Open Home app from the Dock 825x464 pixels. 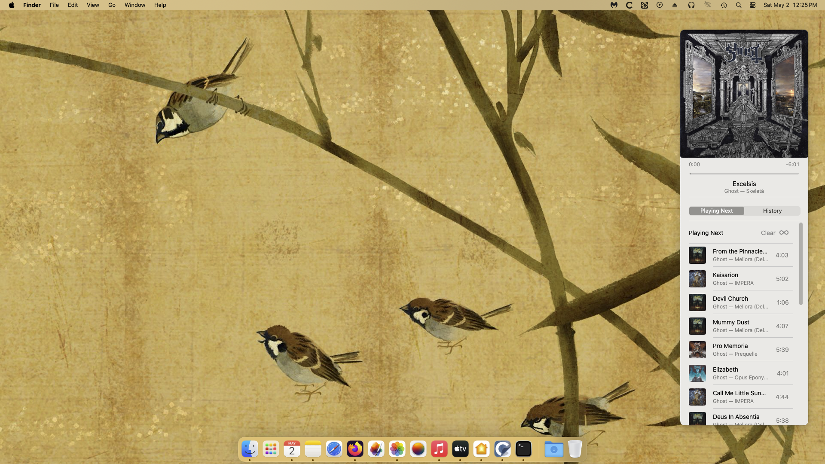pyautogui.click(x=481, y=449)
